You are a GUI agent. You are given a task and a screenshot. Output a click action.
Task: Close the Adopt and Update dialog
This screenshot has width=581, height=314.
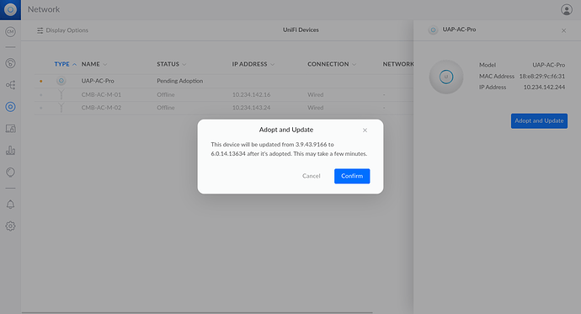click(365, 130)
